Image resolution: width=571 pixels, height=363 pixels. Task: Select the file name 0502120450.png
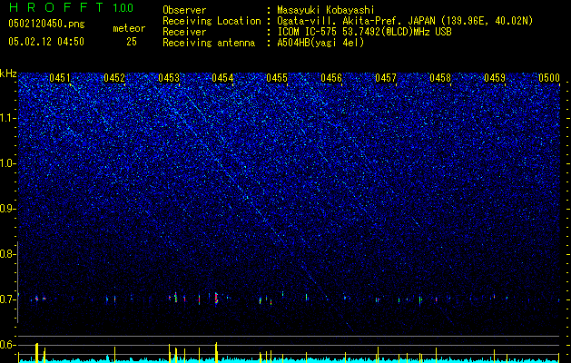point(46,24)
